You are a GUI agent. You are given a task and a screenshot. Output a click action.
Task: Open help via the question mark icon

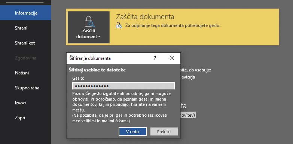tap(155, 58)
